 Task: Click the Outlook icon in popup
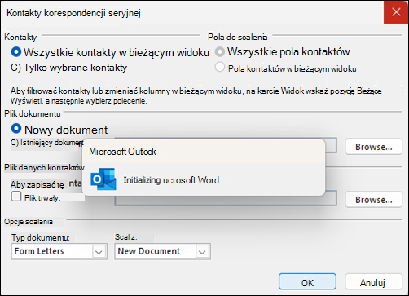point(103,179)
